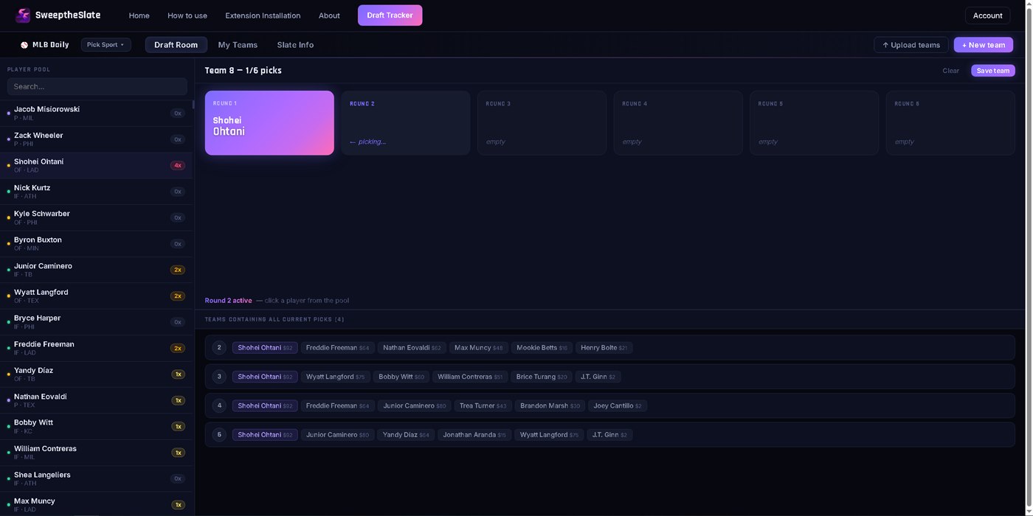Viewport: 1033px width, 516px height.
Task: Select William Contreras in the player pool list
Action: (96, 453)
